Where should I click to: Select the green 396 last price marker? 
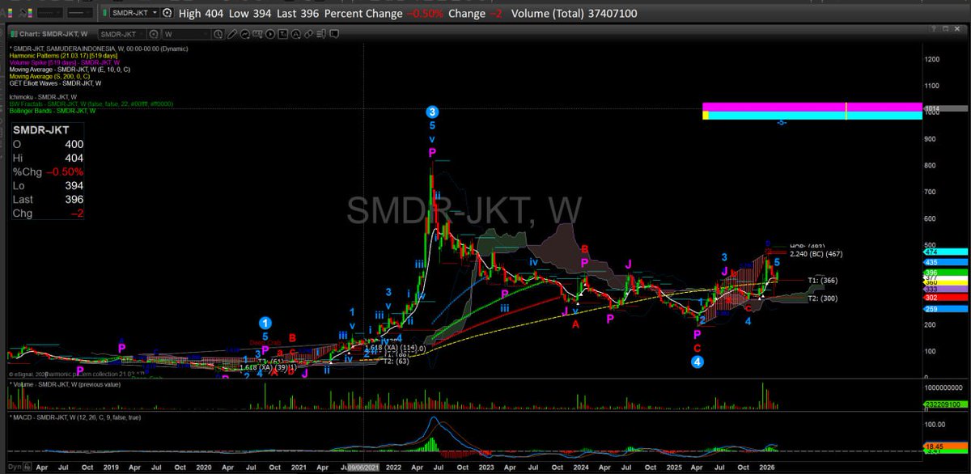pos(945,273)
